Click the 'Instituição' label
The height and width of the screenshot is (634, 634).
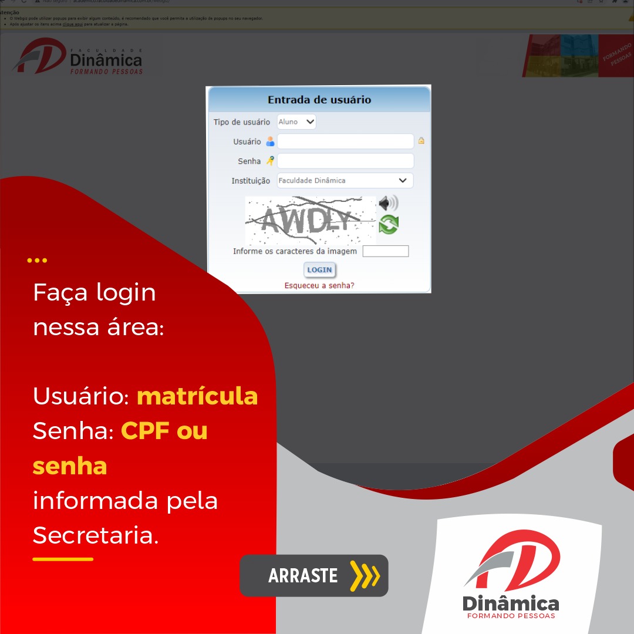pos(250,181)
